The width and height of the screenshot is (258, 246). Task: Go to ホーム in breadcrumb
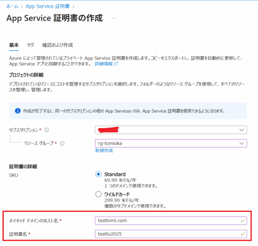[x=12, y=6]
